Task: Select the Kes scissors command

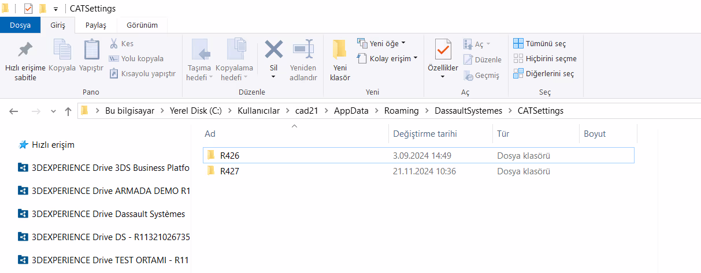Action: (x=121, y=43)
